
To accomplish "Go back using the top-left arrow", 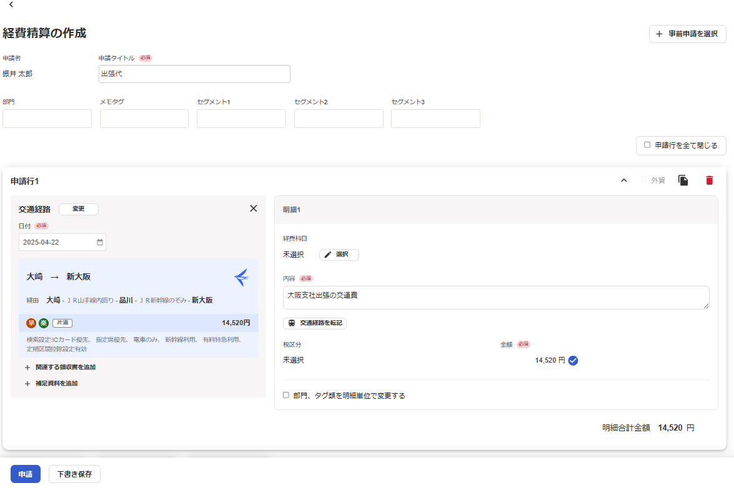I will pos(11,4).
